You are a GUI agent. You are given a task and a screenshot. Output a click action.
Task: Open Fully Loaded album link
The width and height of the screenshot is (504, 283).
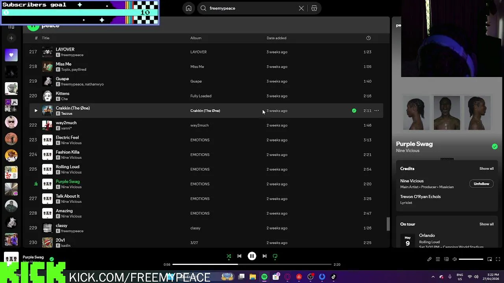coord(201,96)
